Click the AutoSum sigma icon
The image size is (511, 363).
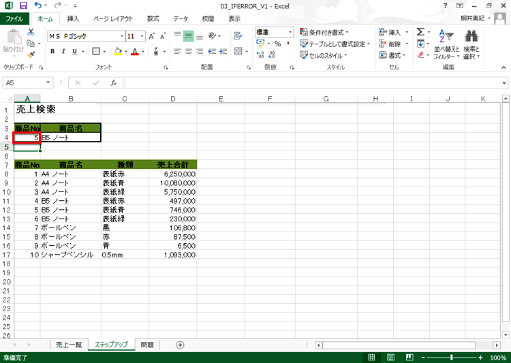coord(420,32)
